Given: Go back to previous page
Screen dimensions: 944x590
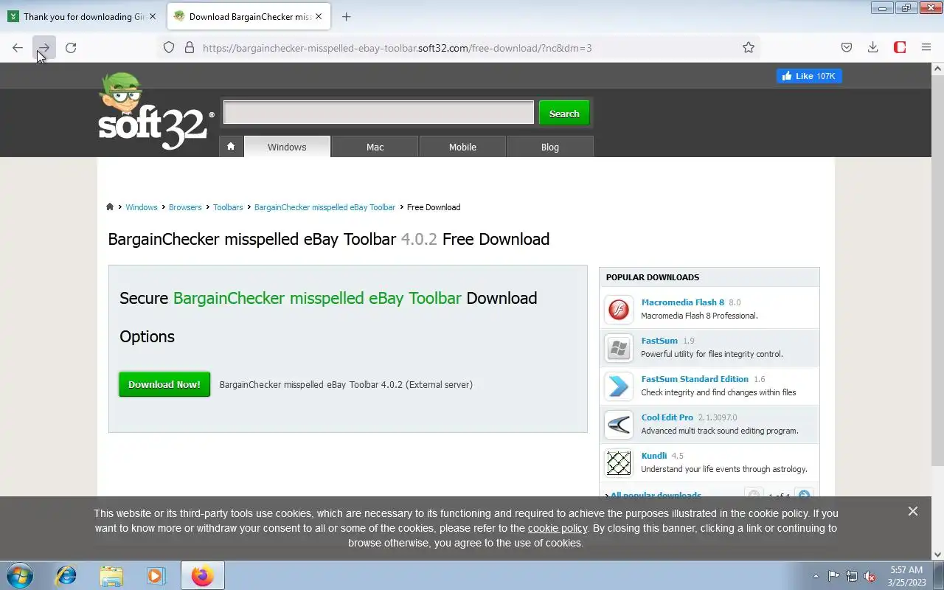Looking at the screenshot, I should (x=18, y=48).
